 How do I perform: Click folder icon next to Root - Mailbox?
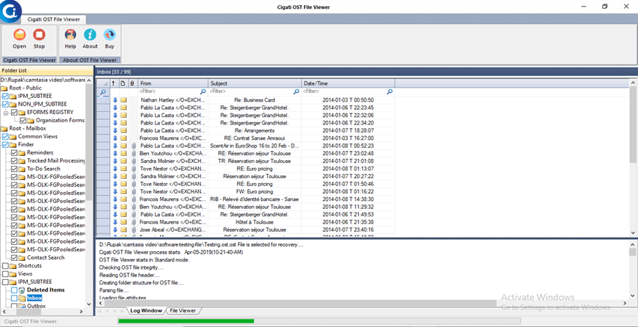4,128
